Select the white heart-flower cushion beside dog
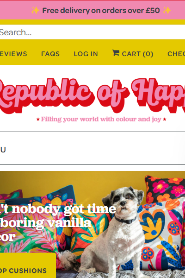 tap(162, 236)
